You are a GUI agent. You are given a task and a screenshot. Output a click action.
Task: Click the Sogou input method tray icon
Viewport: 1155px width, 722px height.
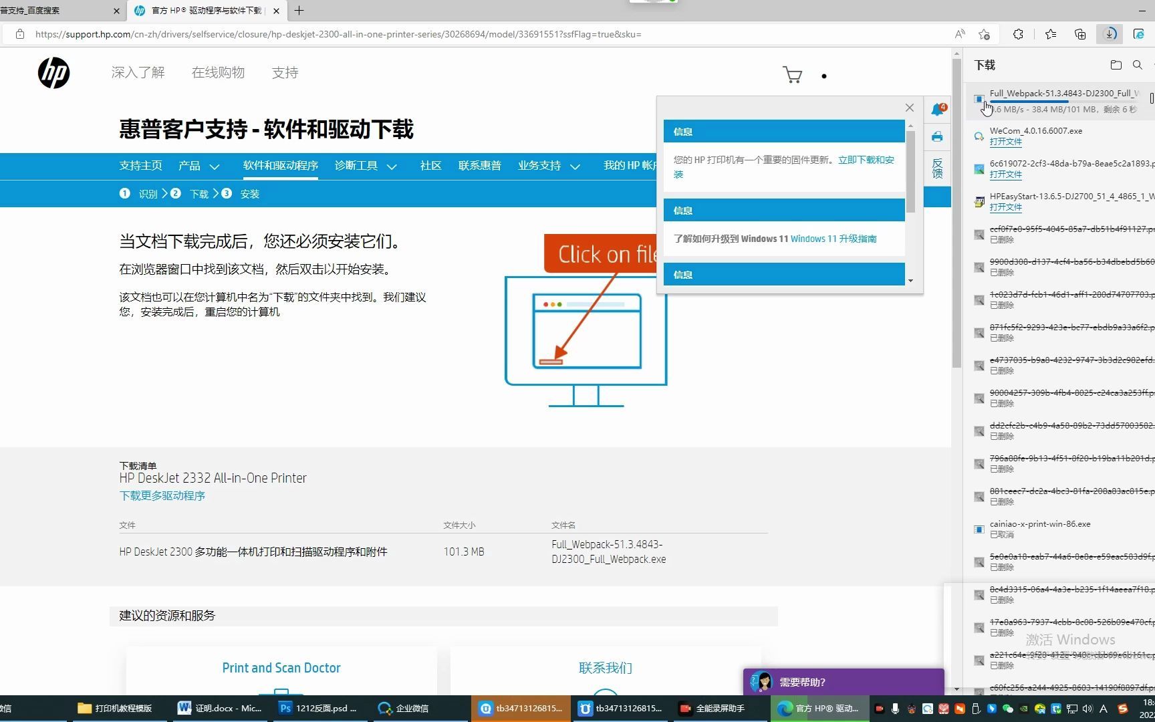[x=1122, y=709]
